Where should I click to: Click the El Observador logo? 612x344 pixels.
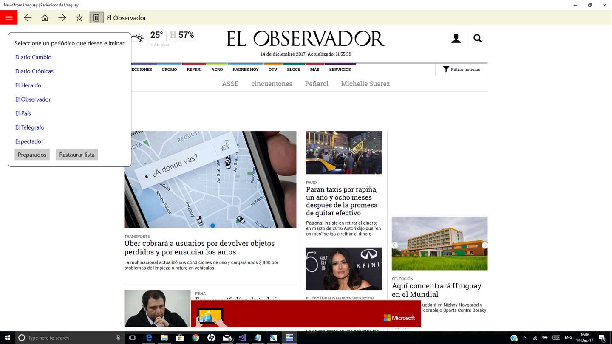(306, 39)
